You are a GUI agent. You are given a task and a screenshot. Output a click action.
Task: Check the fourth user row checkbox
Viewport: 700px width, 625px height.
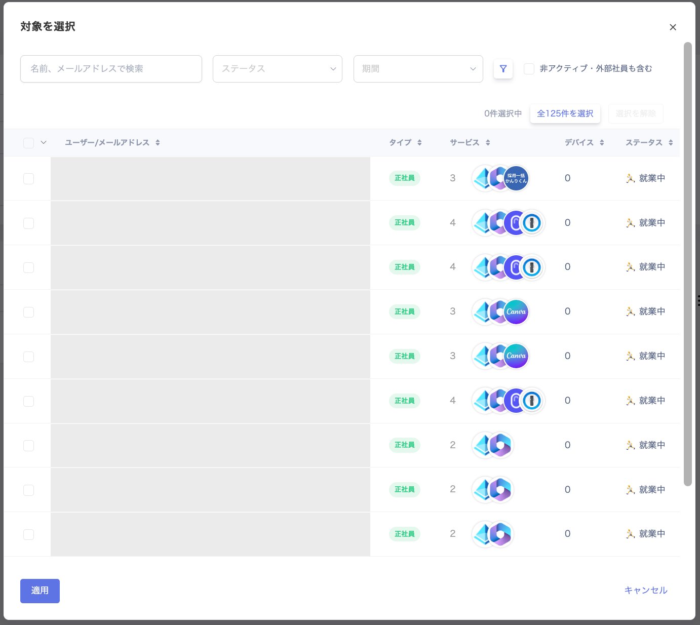click(x=28, y=312)
